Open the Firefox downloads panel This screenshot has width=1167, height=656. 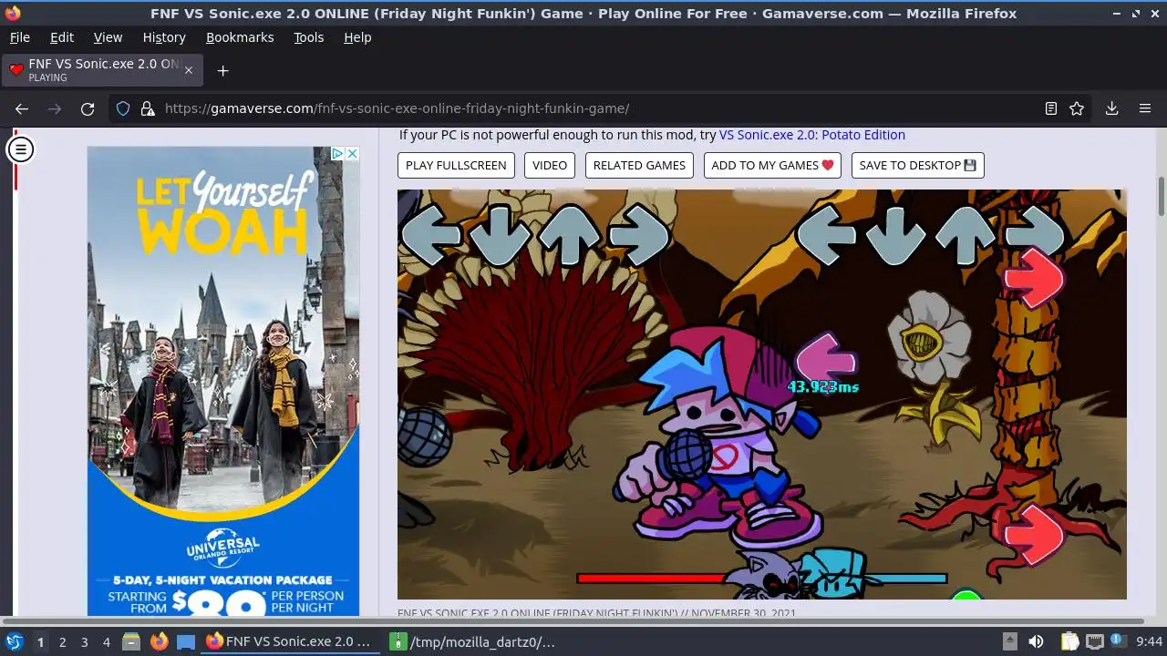pos(1112,108)
